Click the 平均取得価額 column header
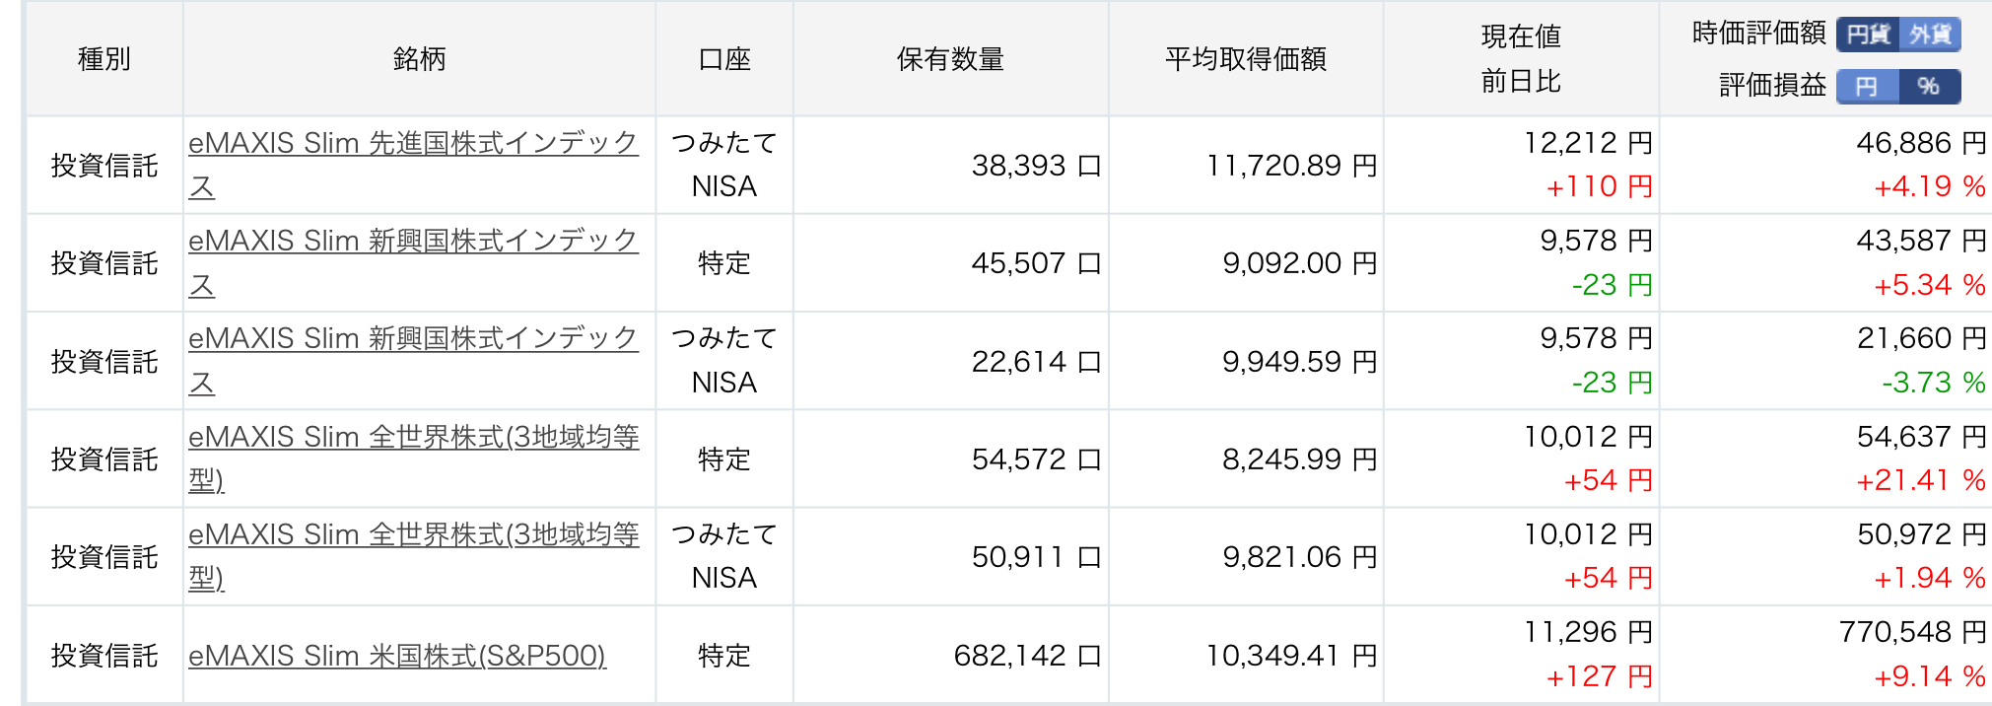The image size is (1992, 706). (1246, 59)
